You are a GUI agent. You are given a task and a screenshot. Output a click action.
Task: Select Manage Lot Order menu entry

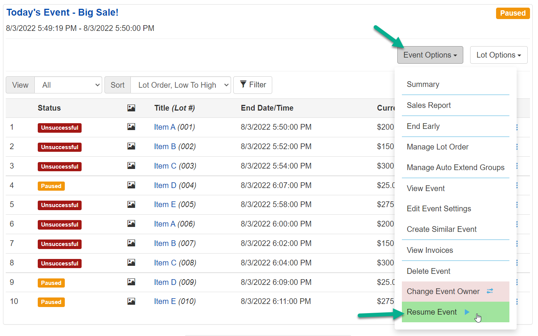pos(456,147)
